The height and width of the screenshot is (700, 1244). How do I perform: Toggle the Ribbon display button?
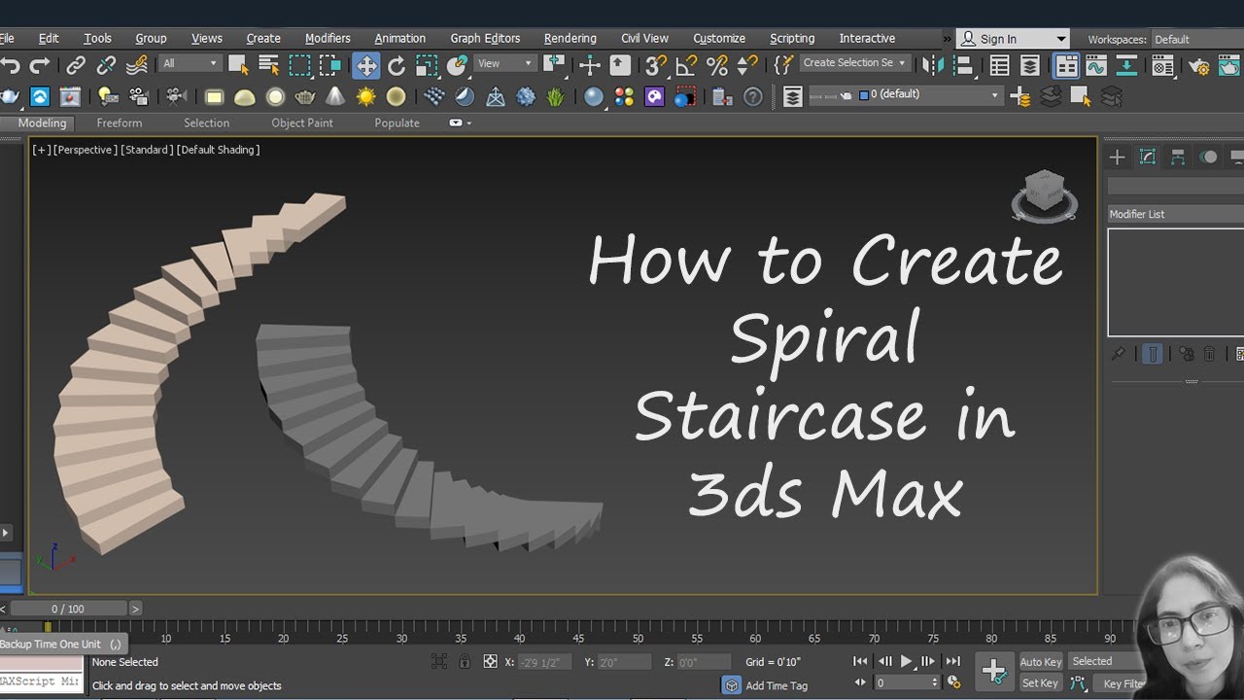(1066, 66)
